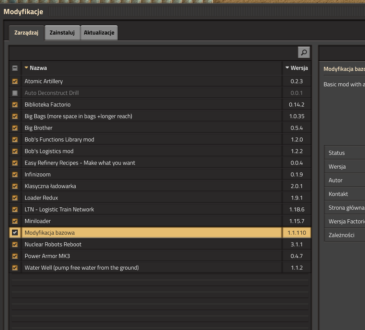This screenshot has width=365, height=330.
Task: Select the Klasyczna ładowarka mod row
Action: click(50, 186)
